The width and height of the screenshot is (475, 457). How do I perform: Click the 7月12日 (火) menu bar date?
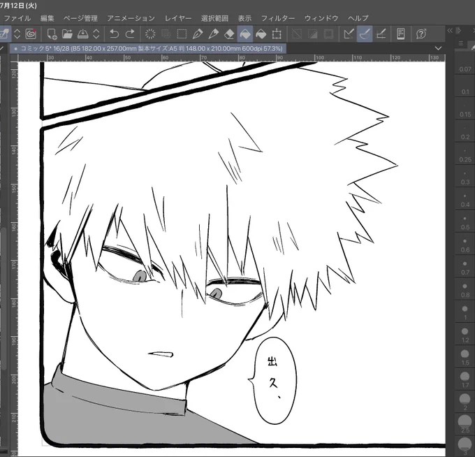18,6
